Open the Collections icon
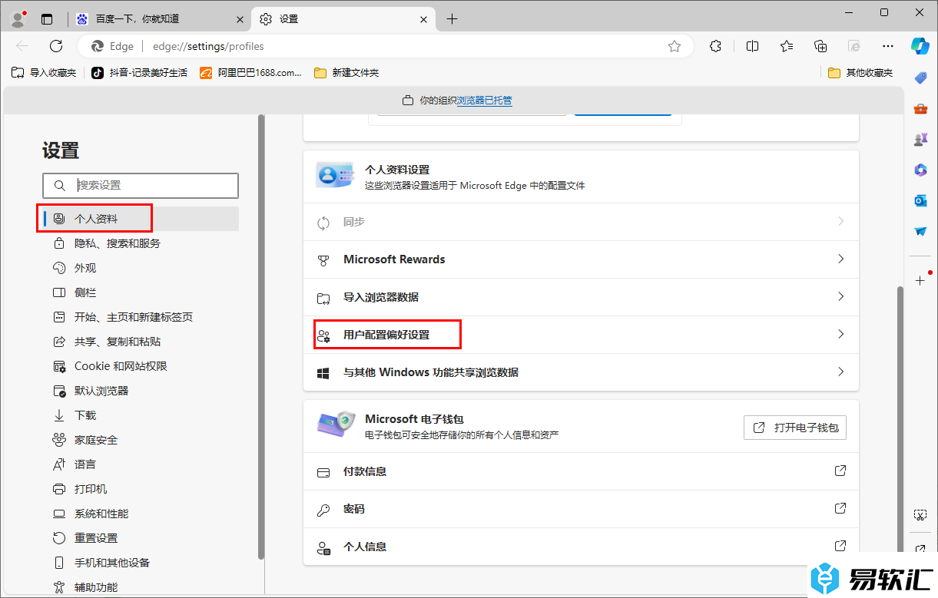This screenshot has height=598, width=938. pyautogui.click(x=820, y=46)
